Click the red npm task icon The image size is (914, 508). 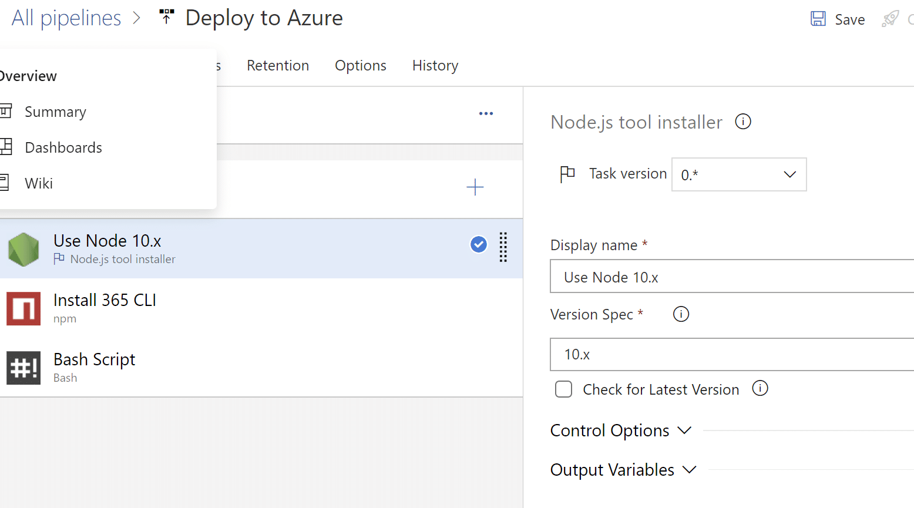[23, 308]
